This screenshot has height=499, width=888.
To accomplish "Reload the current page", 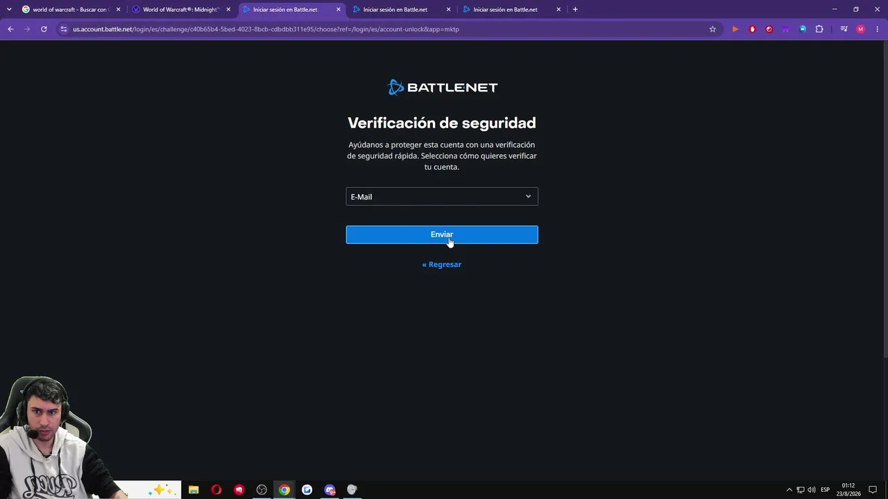I will click(x=44, y=29).
